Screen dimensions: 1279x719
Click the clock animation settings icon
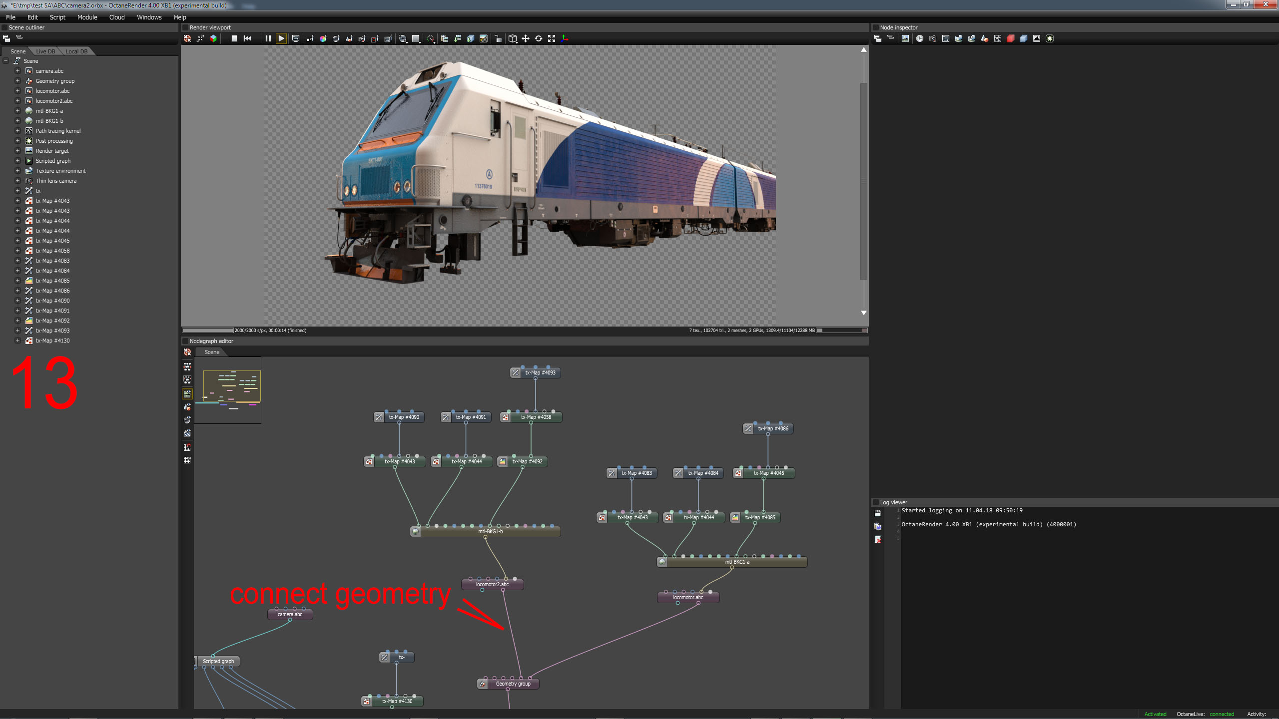click(919, 38)
